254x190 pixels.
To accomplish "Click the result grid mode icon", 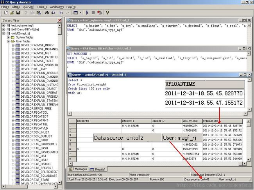I will 76,12.
